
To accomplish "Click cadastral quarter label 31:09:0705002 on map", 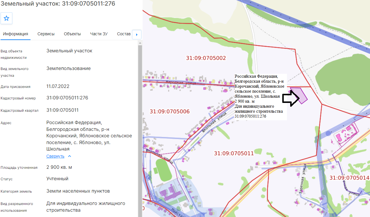I will tap(206, 58).
